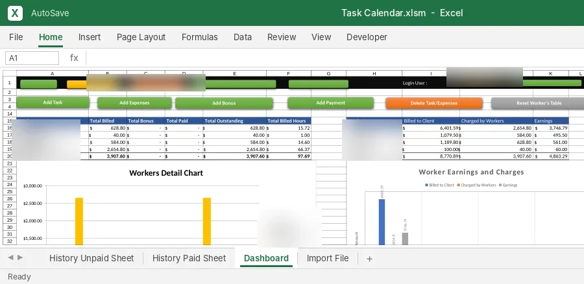Click the Total Bonus column header
This screenshot has width=584, height=284.
click(x=145, y=121)
